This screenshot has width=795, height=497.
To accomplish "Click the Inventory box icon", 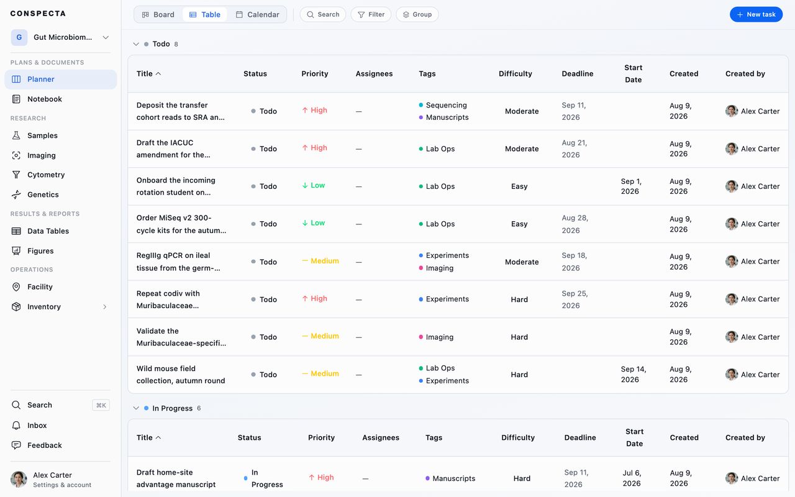I will click(x=16, y=307).
